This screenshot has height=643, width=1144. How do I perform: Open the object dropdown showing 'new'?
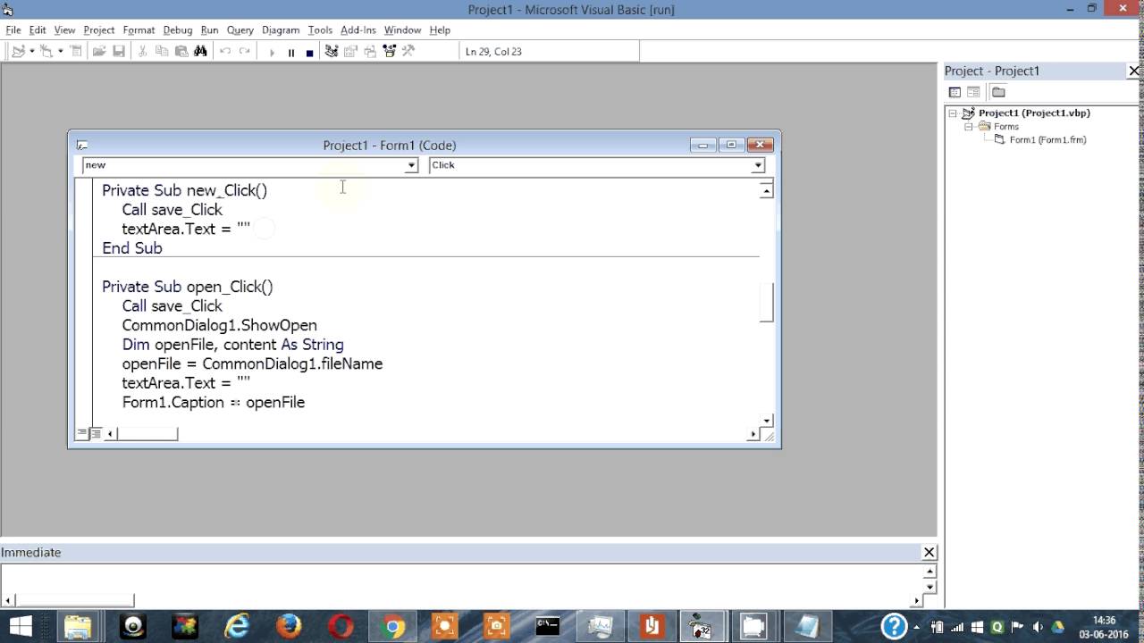click(412, 164)
